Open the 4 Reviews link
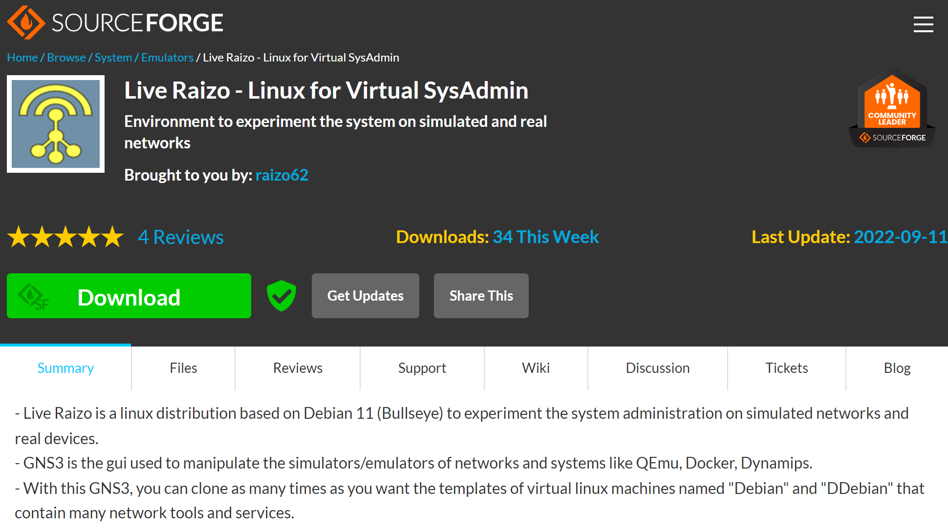Viewport: 948px width, 532px height. (x=181, y=237)
